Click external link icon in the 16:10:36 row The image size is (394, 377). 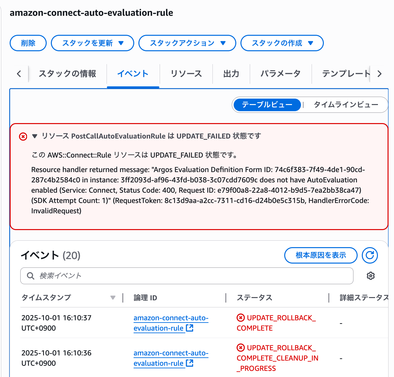pyautogui.click(x=190, y=363)
